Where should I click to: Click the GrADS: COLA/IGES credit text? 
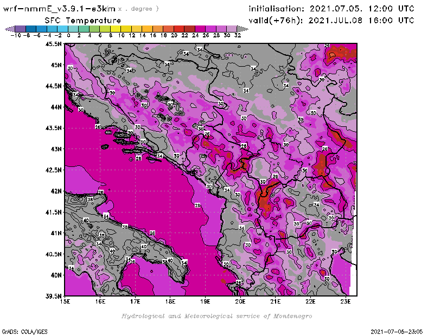tap(24, 332)
